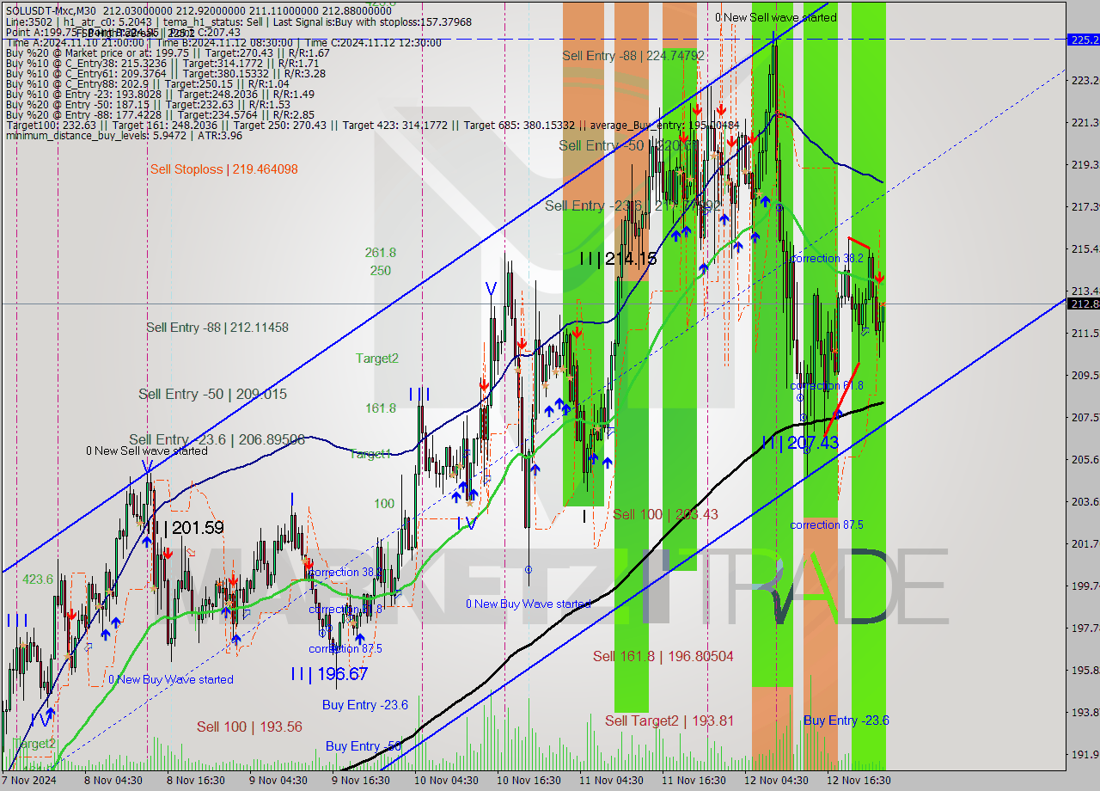Select '9 Nov 04:30' on time axis

pyautogui.click(x=278, y=781)
